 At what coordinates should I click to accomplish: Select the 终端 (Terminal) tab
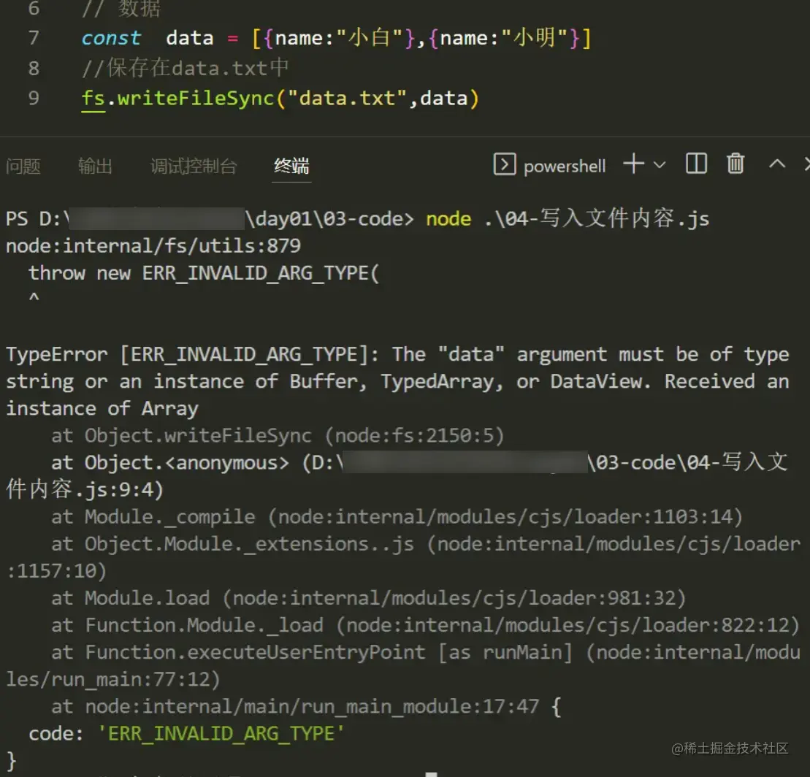[291, 166]
